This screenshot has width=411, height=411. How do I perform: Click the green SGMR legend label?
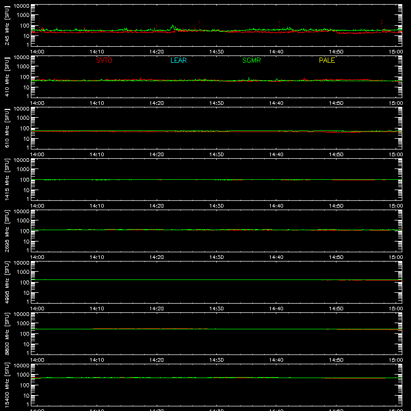251,60
